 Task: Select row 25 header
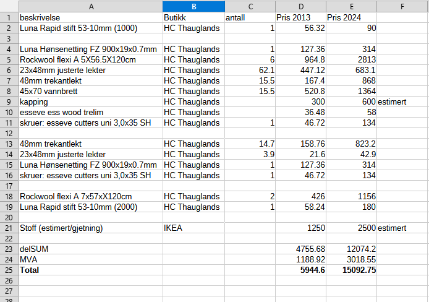click(9, 270)
